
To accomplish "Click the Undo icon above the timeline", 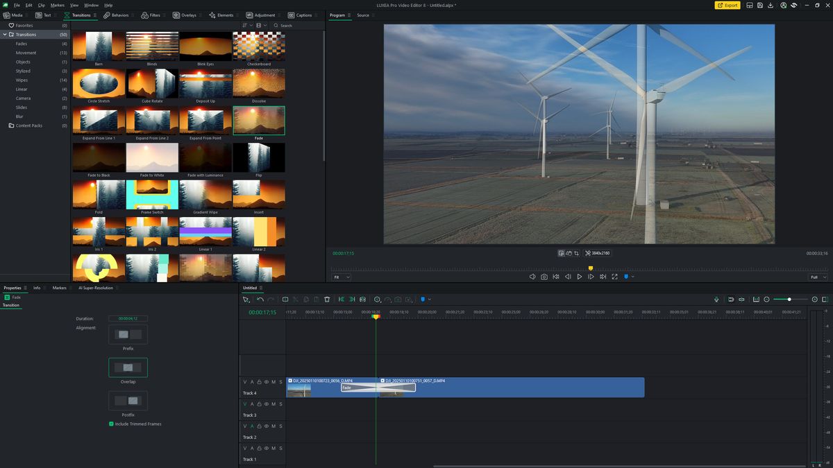I will [x=260, y=299].
